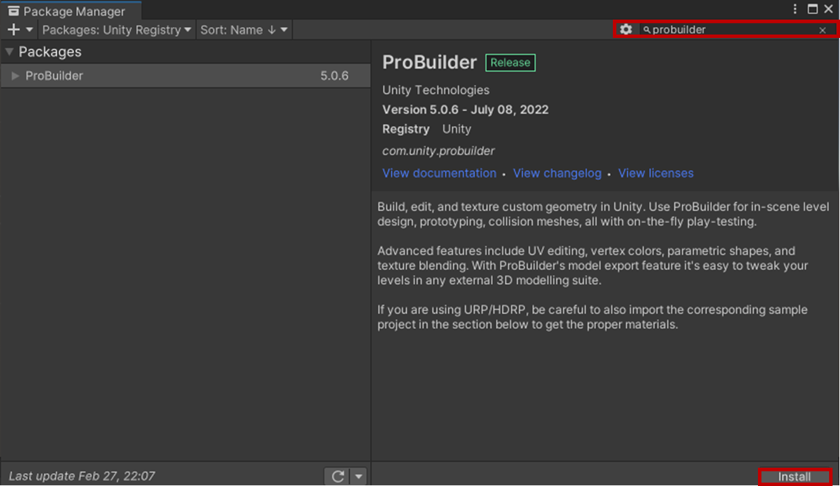
Task: Click the Registry Unity line
Action: point(426,129)
